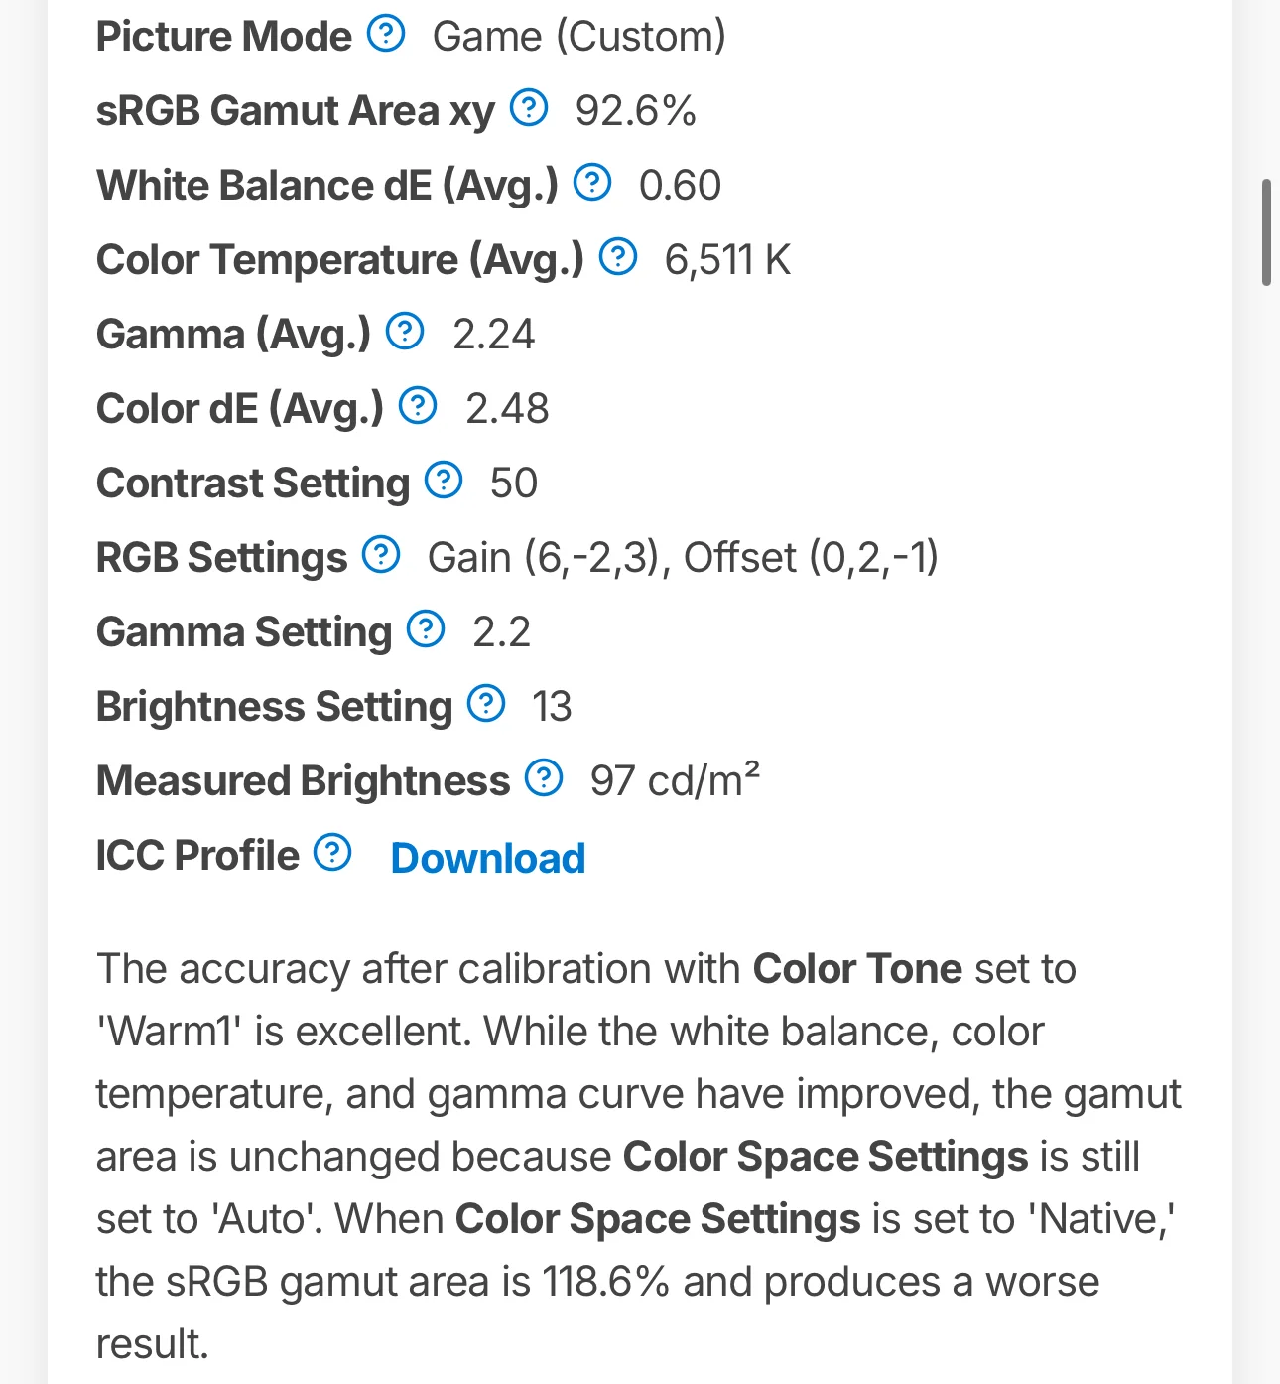Click the Picture Mode label
1280x1384 pixels.
223,37
